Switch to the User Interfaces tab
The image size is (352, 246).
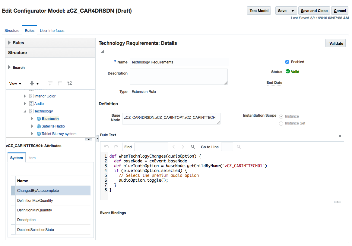(52, 30)
